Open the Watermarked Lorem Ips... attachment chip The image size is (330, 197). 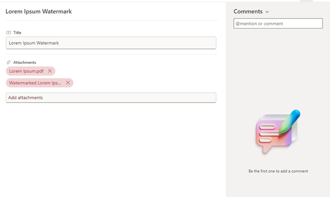coord(35,83)
